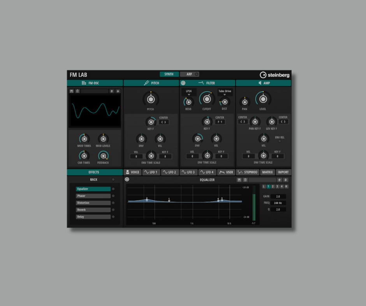The image size is (366, 306).
Task: Open the USER envelope tab
Action: click(226, 172)
